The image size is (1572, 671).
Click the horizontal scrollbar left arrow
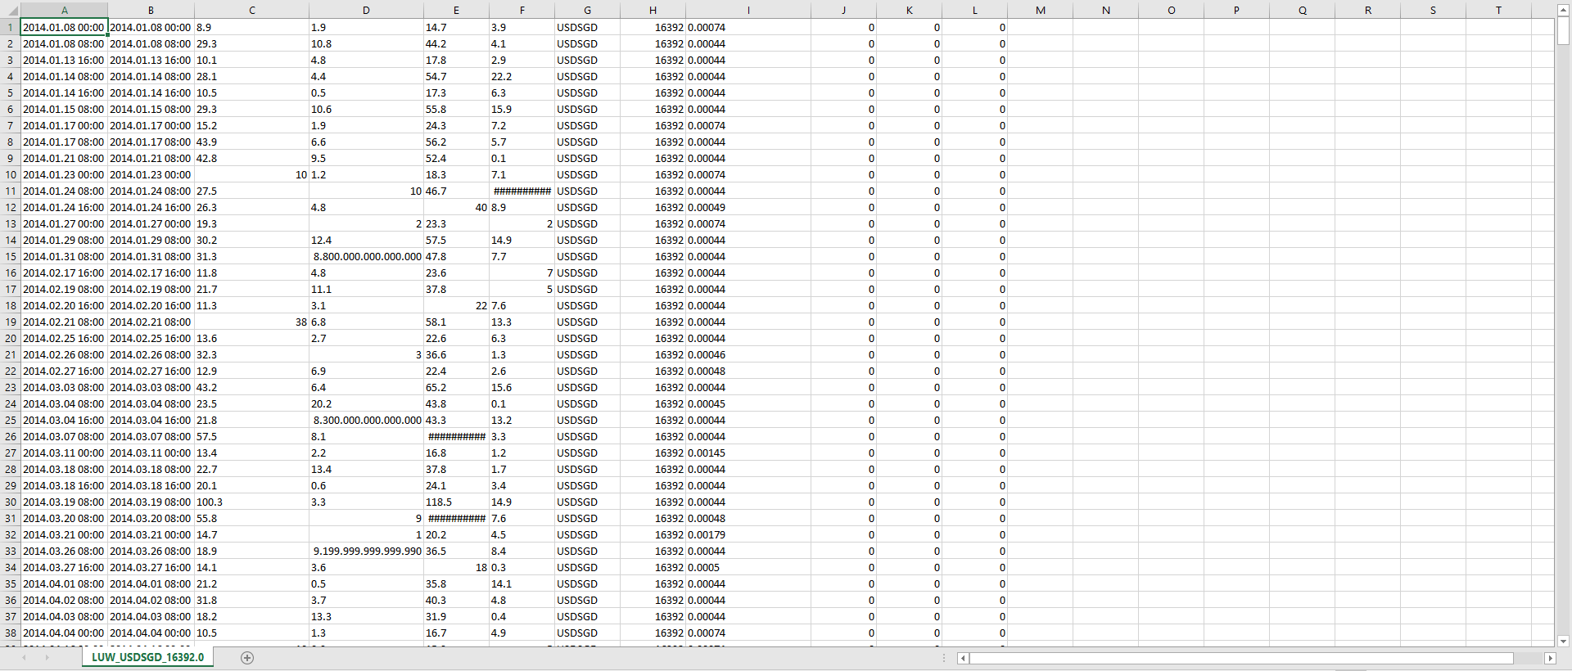tap(964, 658)
